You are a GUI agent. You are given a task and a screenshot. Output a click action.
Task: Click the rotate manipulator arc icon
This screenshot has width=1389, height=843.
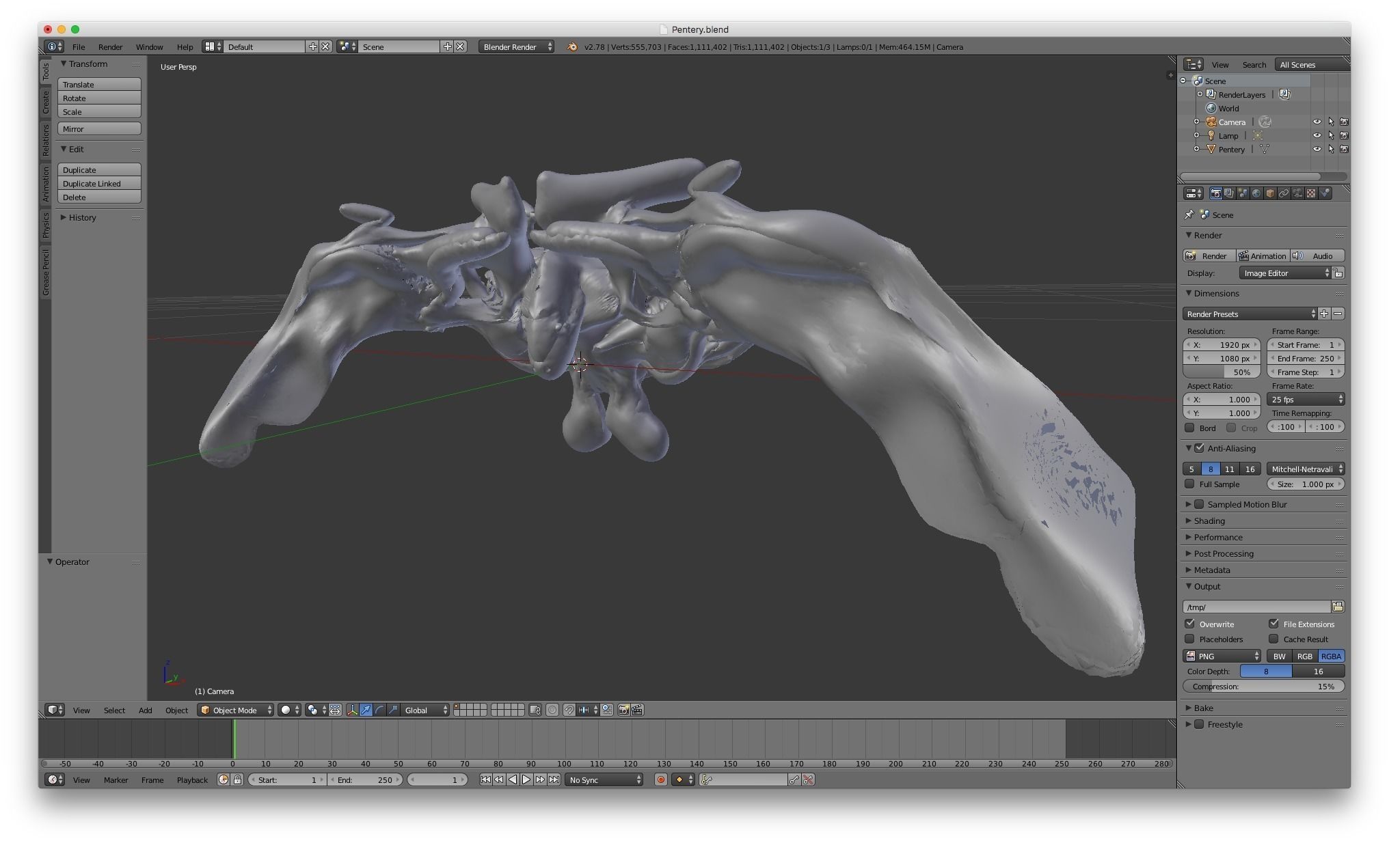pos(379,710)
